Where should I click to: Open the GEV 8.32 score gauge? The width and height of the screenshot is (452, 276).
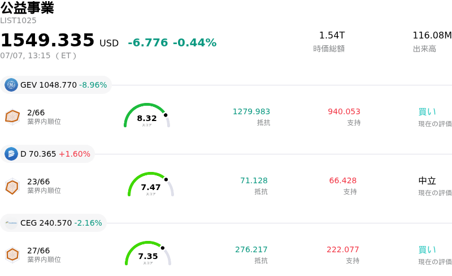pyautogui.click(x=147, y=115)
